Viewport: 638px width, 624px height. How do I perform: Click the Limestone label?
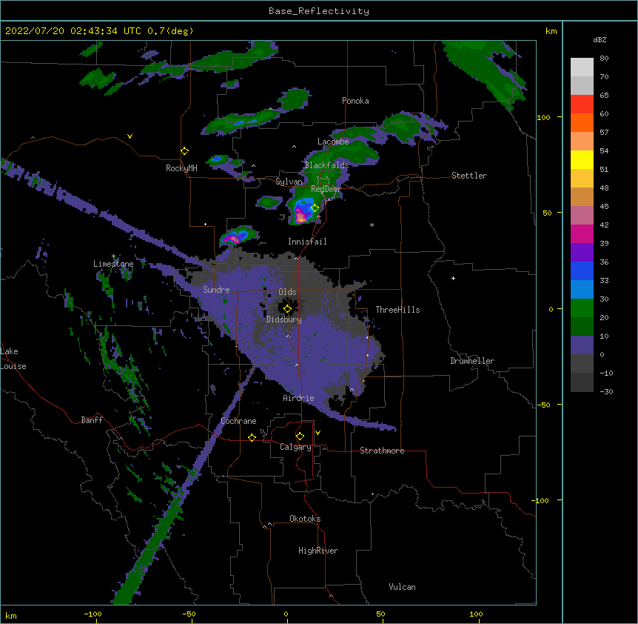pos(113,264)
